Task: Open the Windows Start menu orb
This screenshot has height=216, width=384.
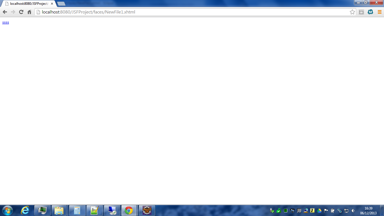Action: pos(8,210)
